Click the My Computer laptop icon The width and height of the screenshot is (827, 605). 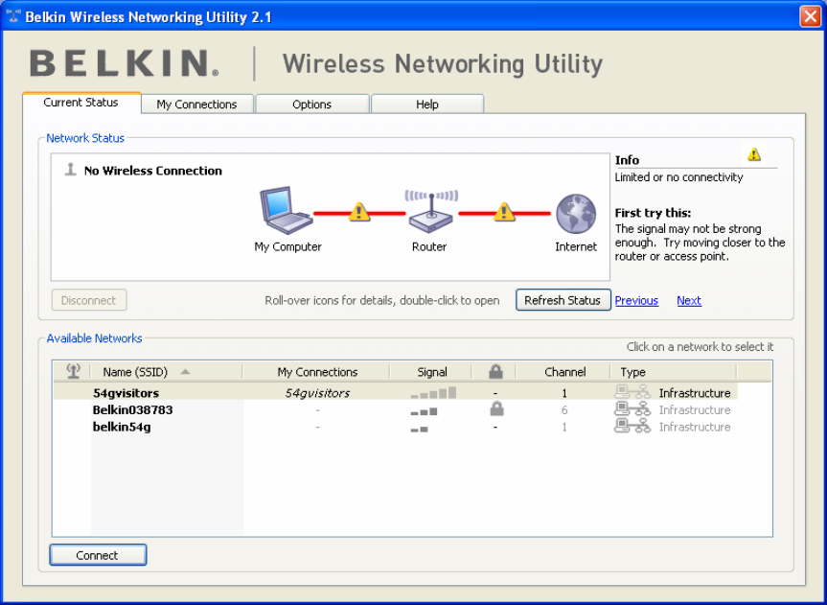pyautogui.click(x=286, y=210)
